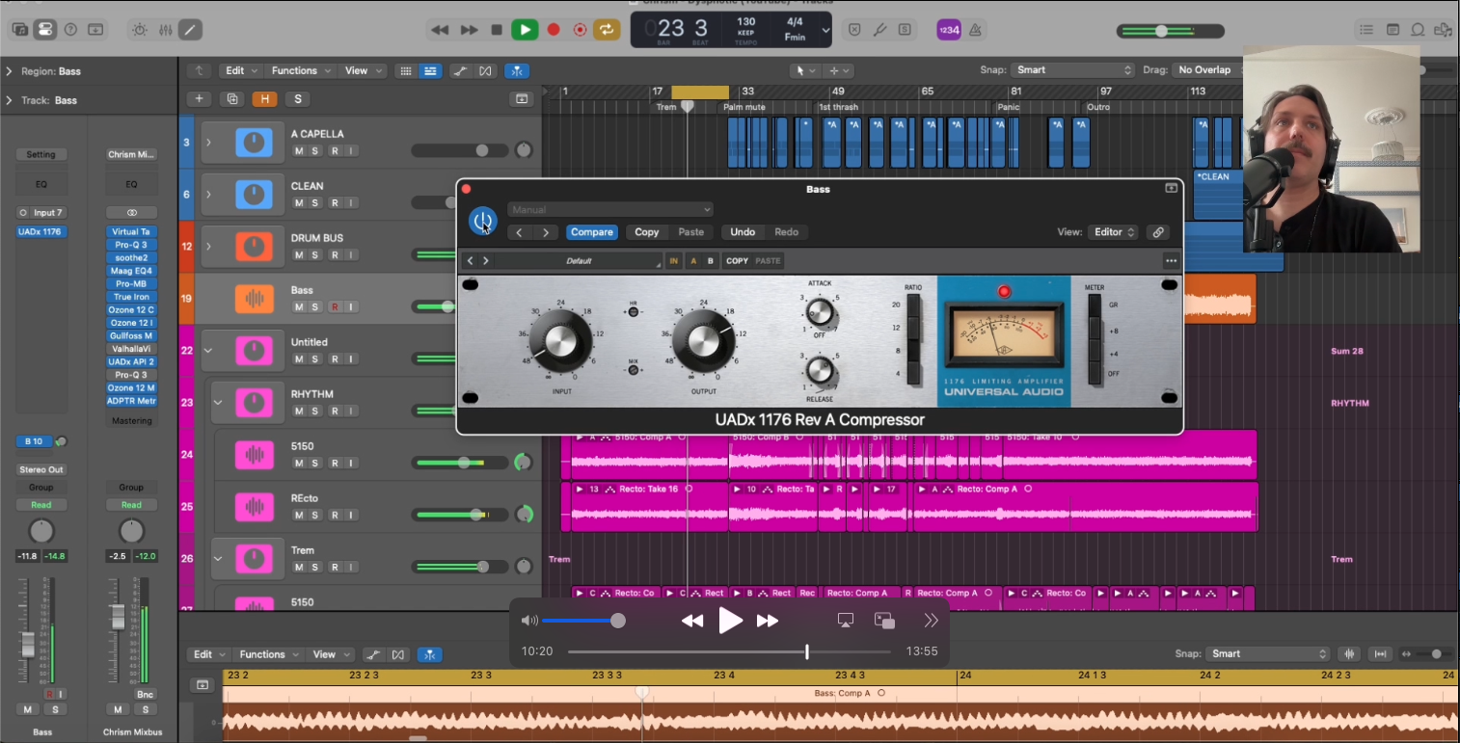Toggle the purple Count-in 1234 button

click(x=949, y=30)
